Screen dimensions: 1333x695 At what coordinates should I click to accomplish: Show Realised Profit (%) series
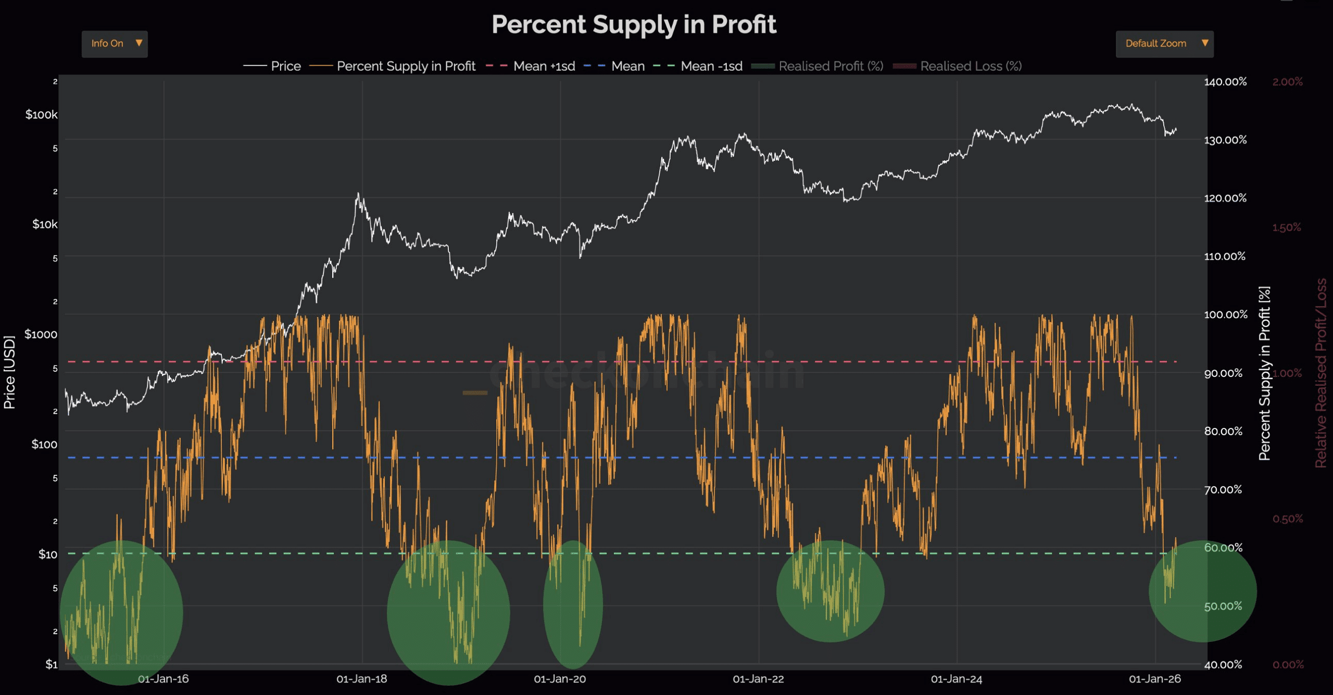(831, 66)
